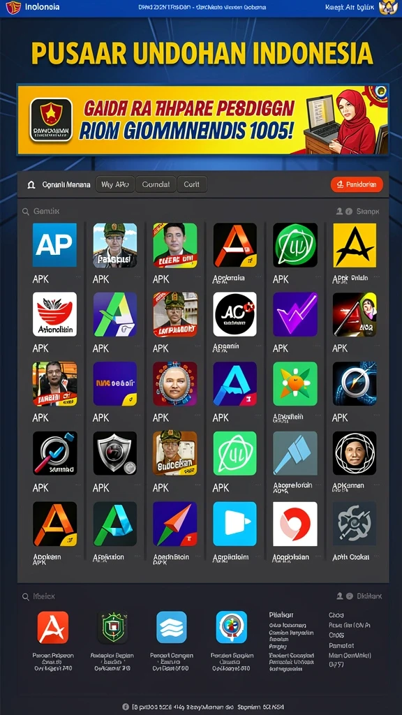Click the magnifier checkmark app icon
402x715 pixels.
(54, 453)
